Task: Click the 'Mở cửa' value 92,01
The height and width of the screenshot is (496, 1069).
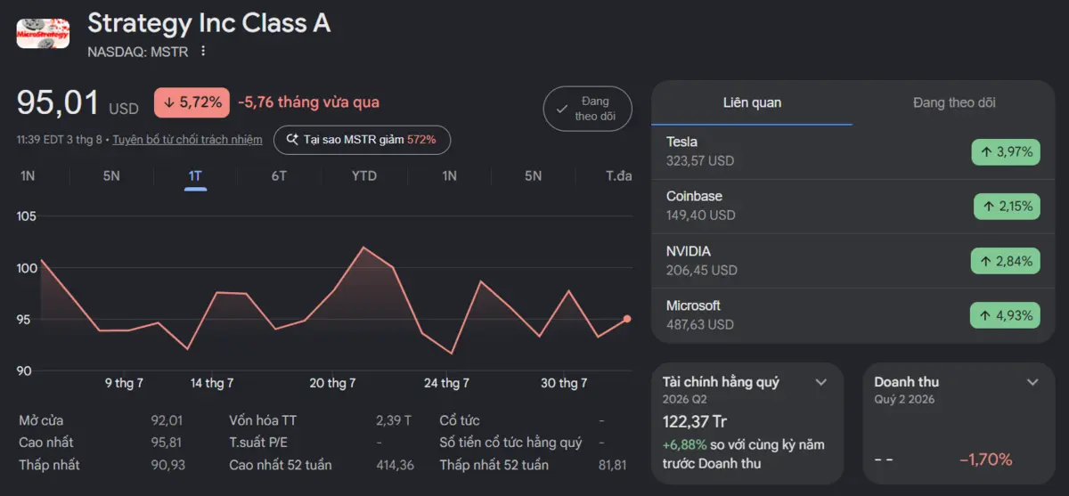Action: click(x=167, y=420)
